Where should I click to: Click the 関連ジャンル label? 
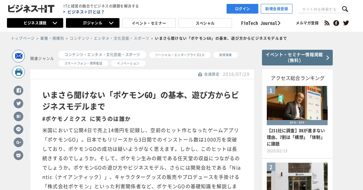click(x=42, y=59)
